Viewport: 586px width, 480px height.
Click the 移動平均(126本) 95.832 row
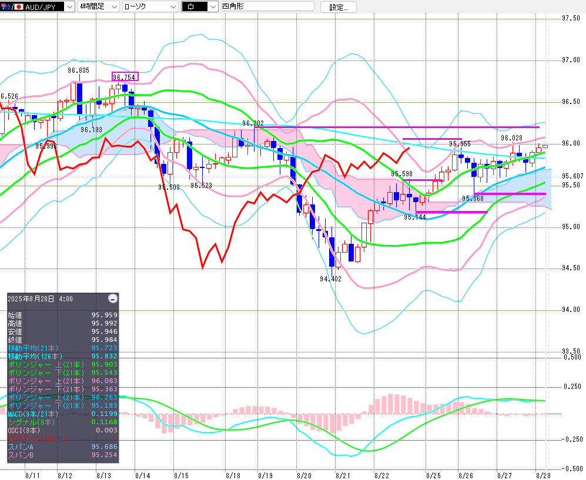63,356
